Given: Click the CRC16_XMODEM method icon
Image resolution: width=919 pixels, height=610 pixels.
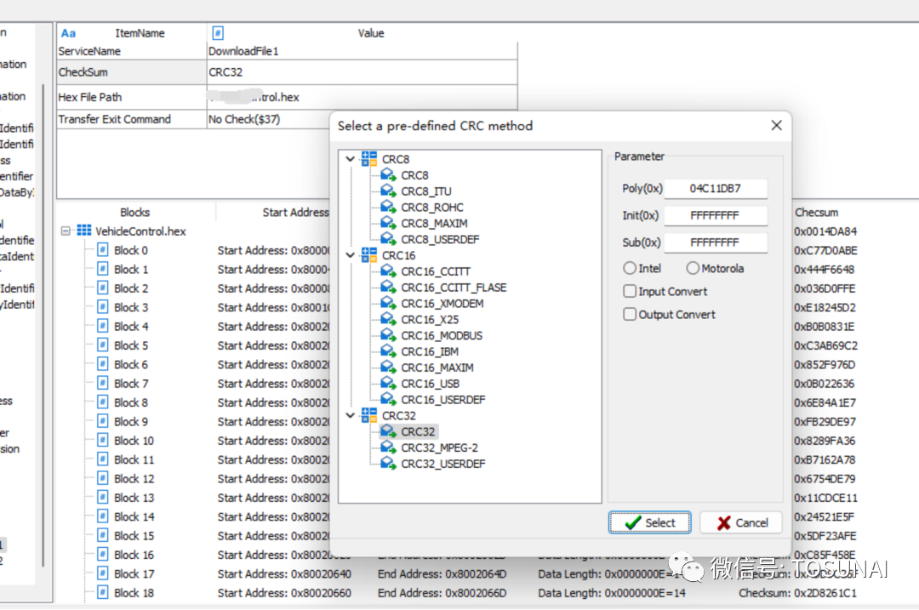Looking at the screenshot, I should tap(387, 303).
